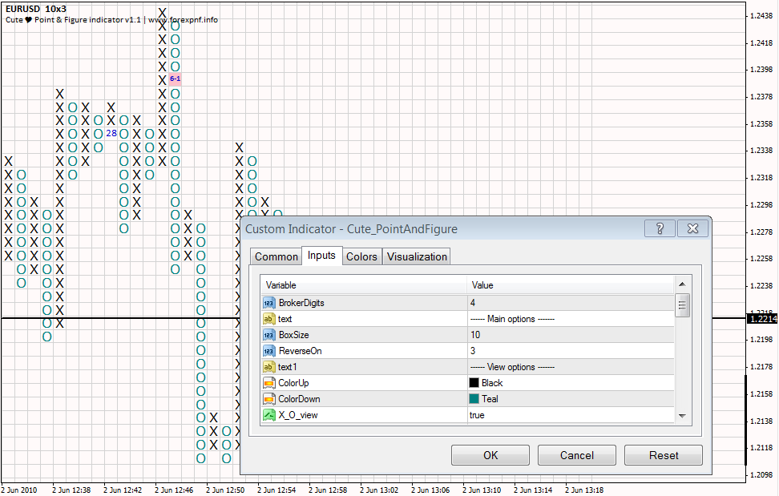Click the 6-1 pink marker on chart
This screenshot has height=496, width=779.
coord(175,79)
